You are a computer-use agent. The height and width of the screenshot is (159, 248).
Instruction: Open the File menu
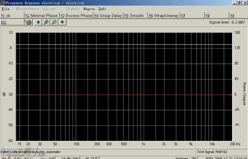[5, 9]
